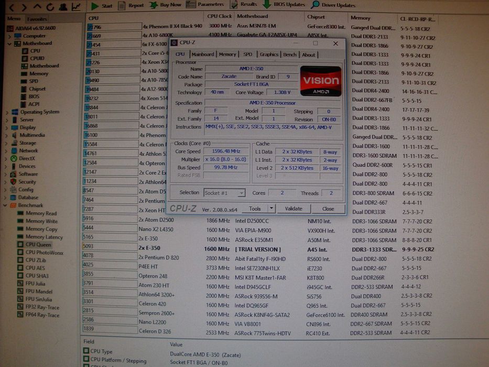
Task: Open the Mainboard tab in CPU-Z
Action: (203, 55)
